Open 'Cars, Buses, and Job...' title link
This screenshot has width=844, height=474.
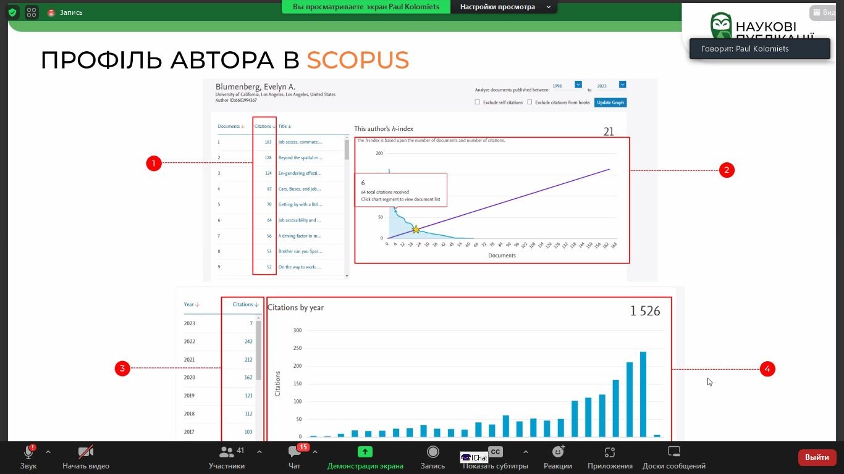(300, 189)
